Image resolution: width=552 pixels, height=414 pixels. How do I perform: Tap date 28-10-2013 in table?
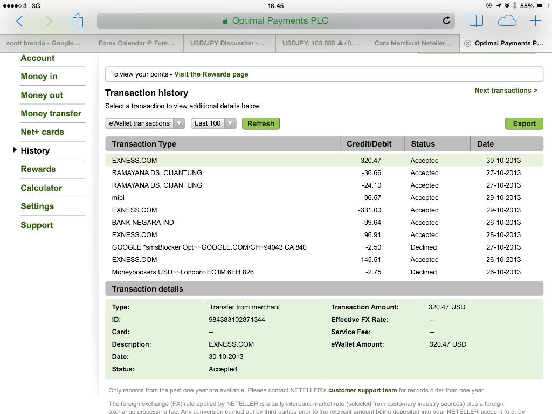(x=503, y=235)
